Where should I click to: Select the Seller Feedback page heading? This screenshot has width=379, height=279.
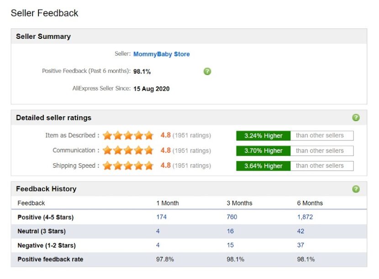(x=44, y=13)
